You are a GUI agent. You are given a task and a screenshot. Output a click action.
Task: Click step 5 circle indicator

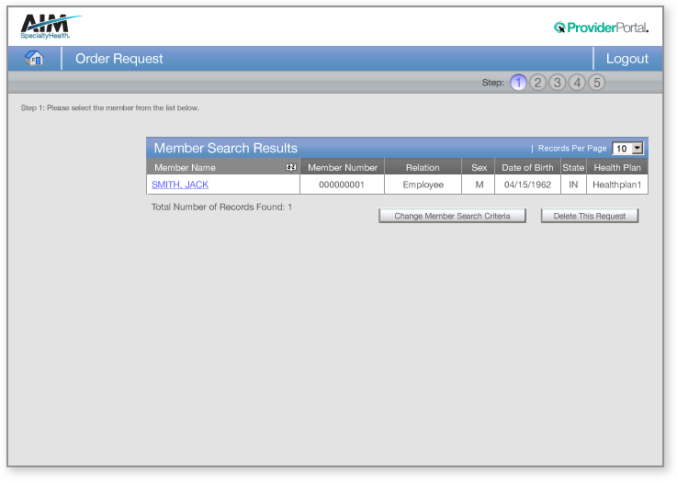(596, 83)
